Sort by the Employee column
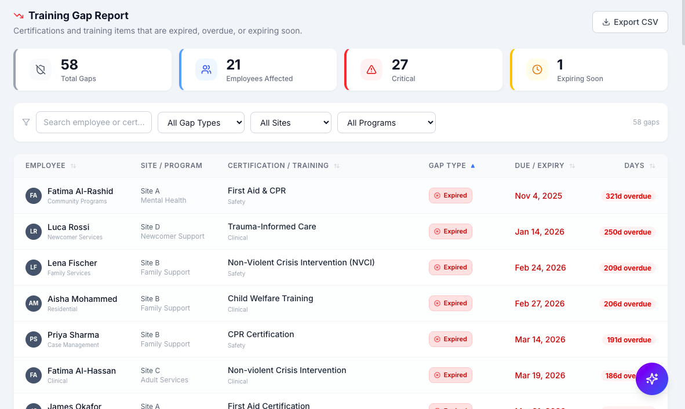Image resolution: width=685 pixels, height=409 pixels. click(x=50, y=166)
